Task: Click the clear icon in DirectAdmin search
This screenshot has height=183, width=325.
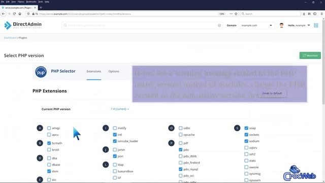Action: click(219, 25)
